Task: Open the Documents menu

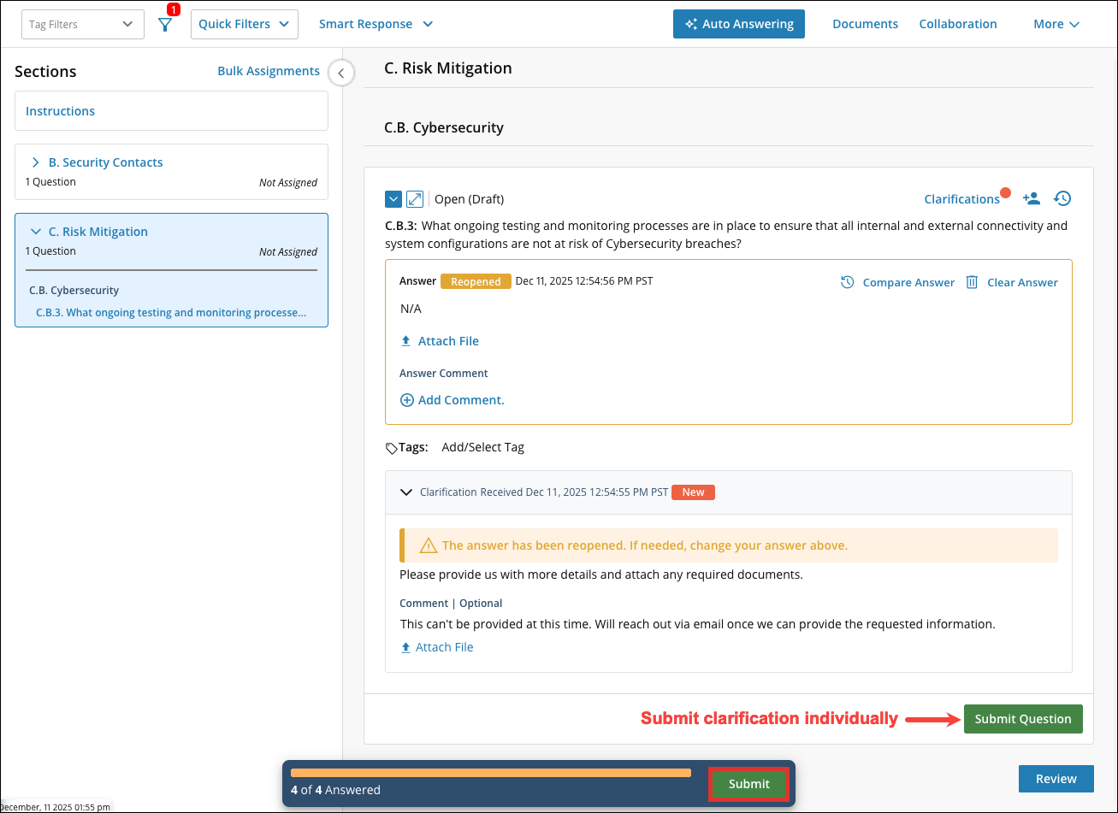Action: (x=865, y=24)
